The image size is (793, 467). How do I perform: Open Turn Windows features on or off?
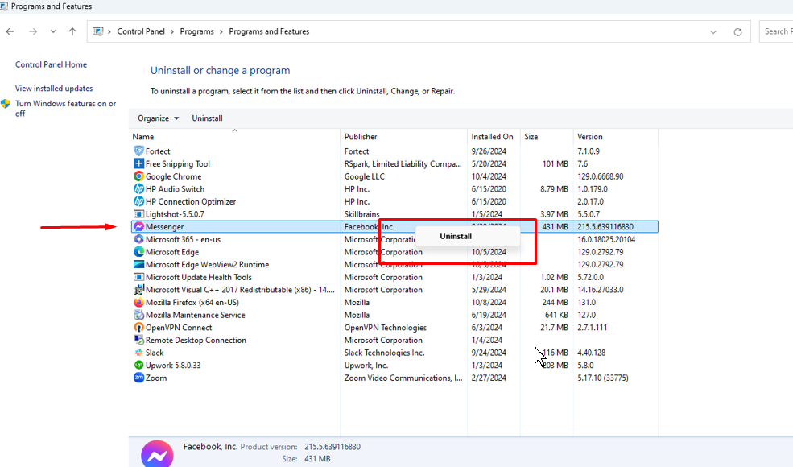[65, 108]
